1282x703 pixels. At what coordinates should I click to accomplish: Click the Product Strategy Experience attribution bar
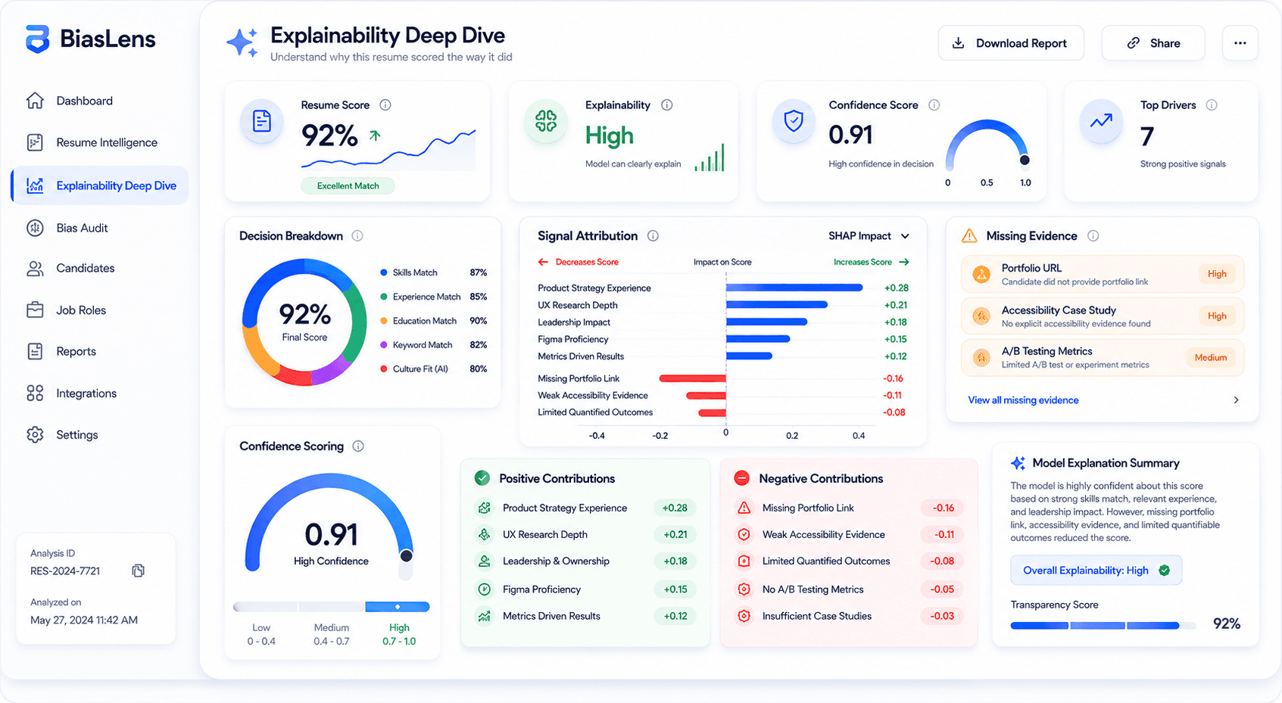[x=794, y=288]
